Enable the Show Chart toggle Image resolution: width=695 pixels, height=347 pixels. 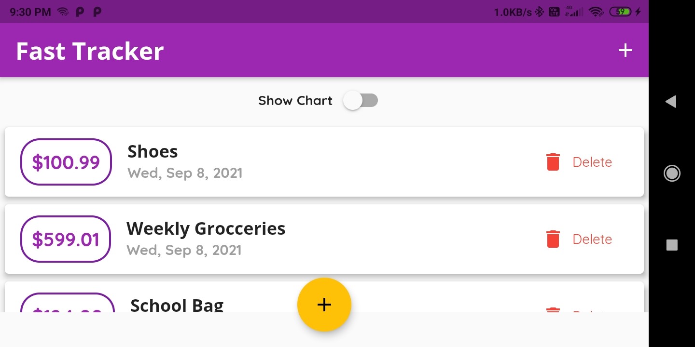click(x=361, y=100)
